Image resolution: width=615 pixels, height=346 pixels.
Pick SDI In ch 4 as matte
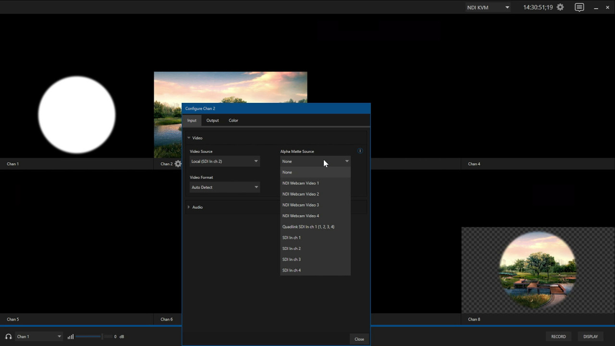(x=315, y=270)
